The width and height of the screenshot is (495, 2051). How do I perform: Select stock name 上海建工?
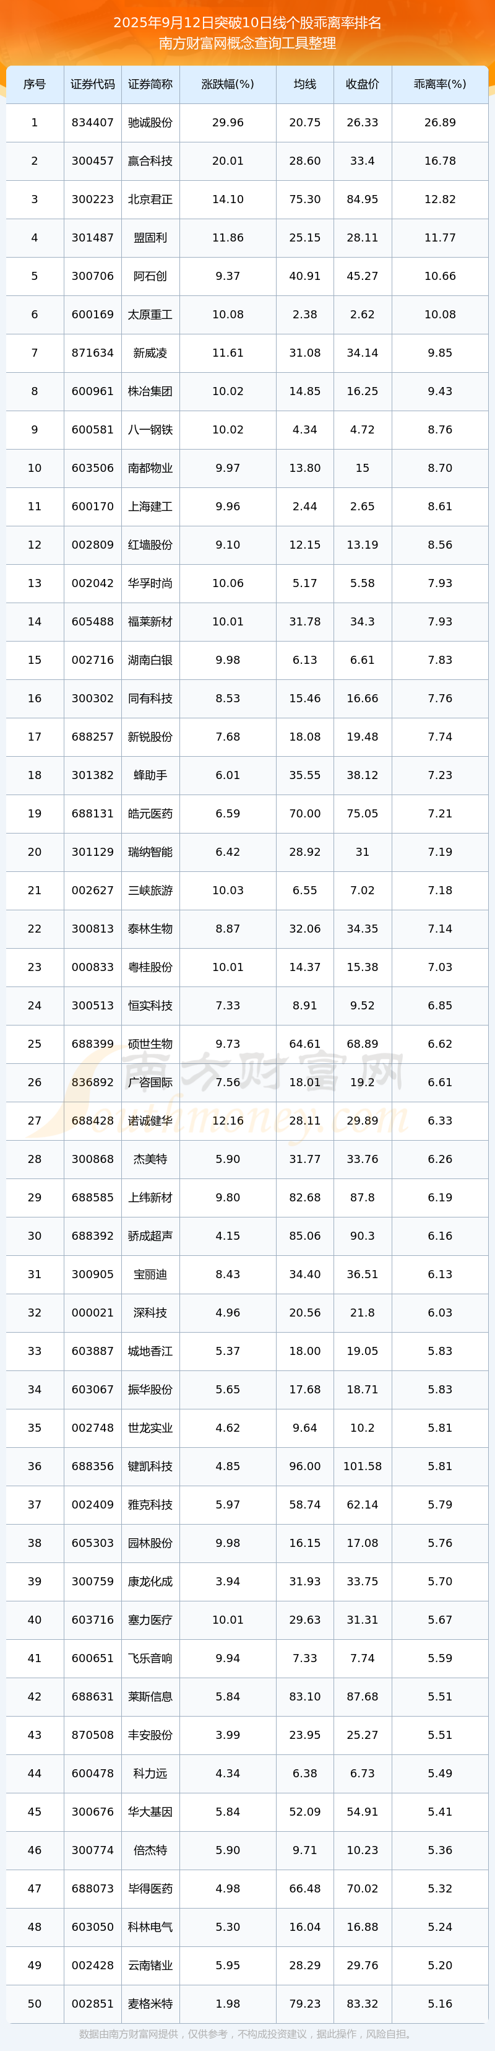click(150, 507)
